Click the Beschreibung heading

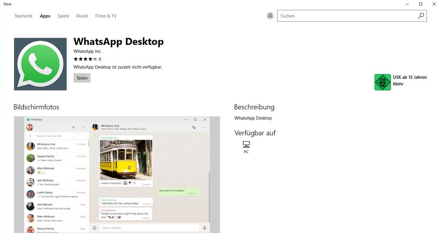coord(254,107)
